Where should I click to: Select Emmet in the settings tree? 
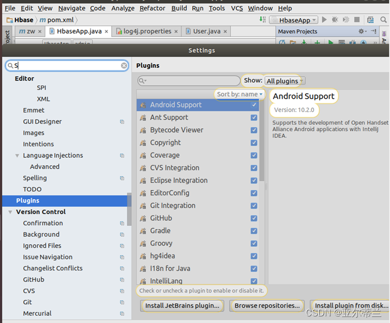coord(34,110)
